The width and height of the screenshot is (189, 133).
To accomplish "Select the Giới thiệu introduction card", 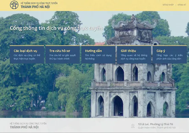I will pyautogui.click(x=134, y=55).
